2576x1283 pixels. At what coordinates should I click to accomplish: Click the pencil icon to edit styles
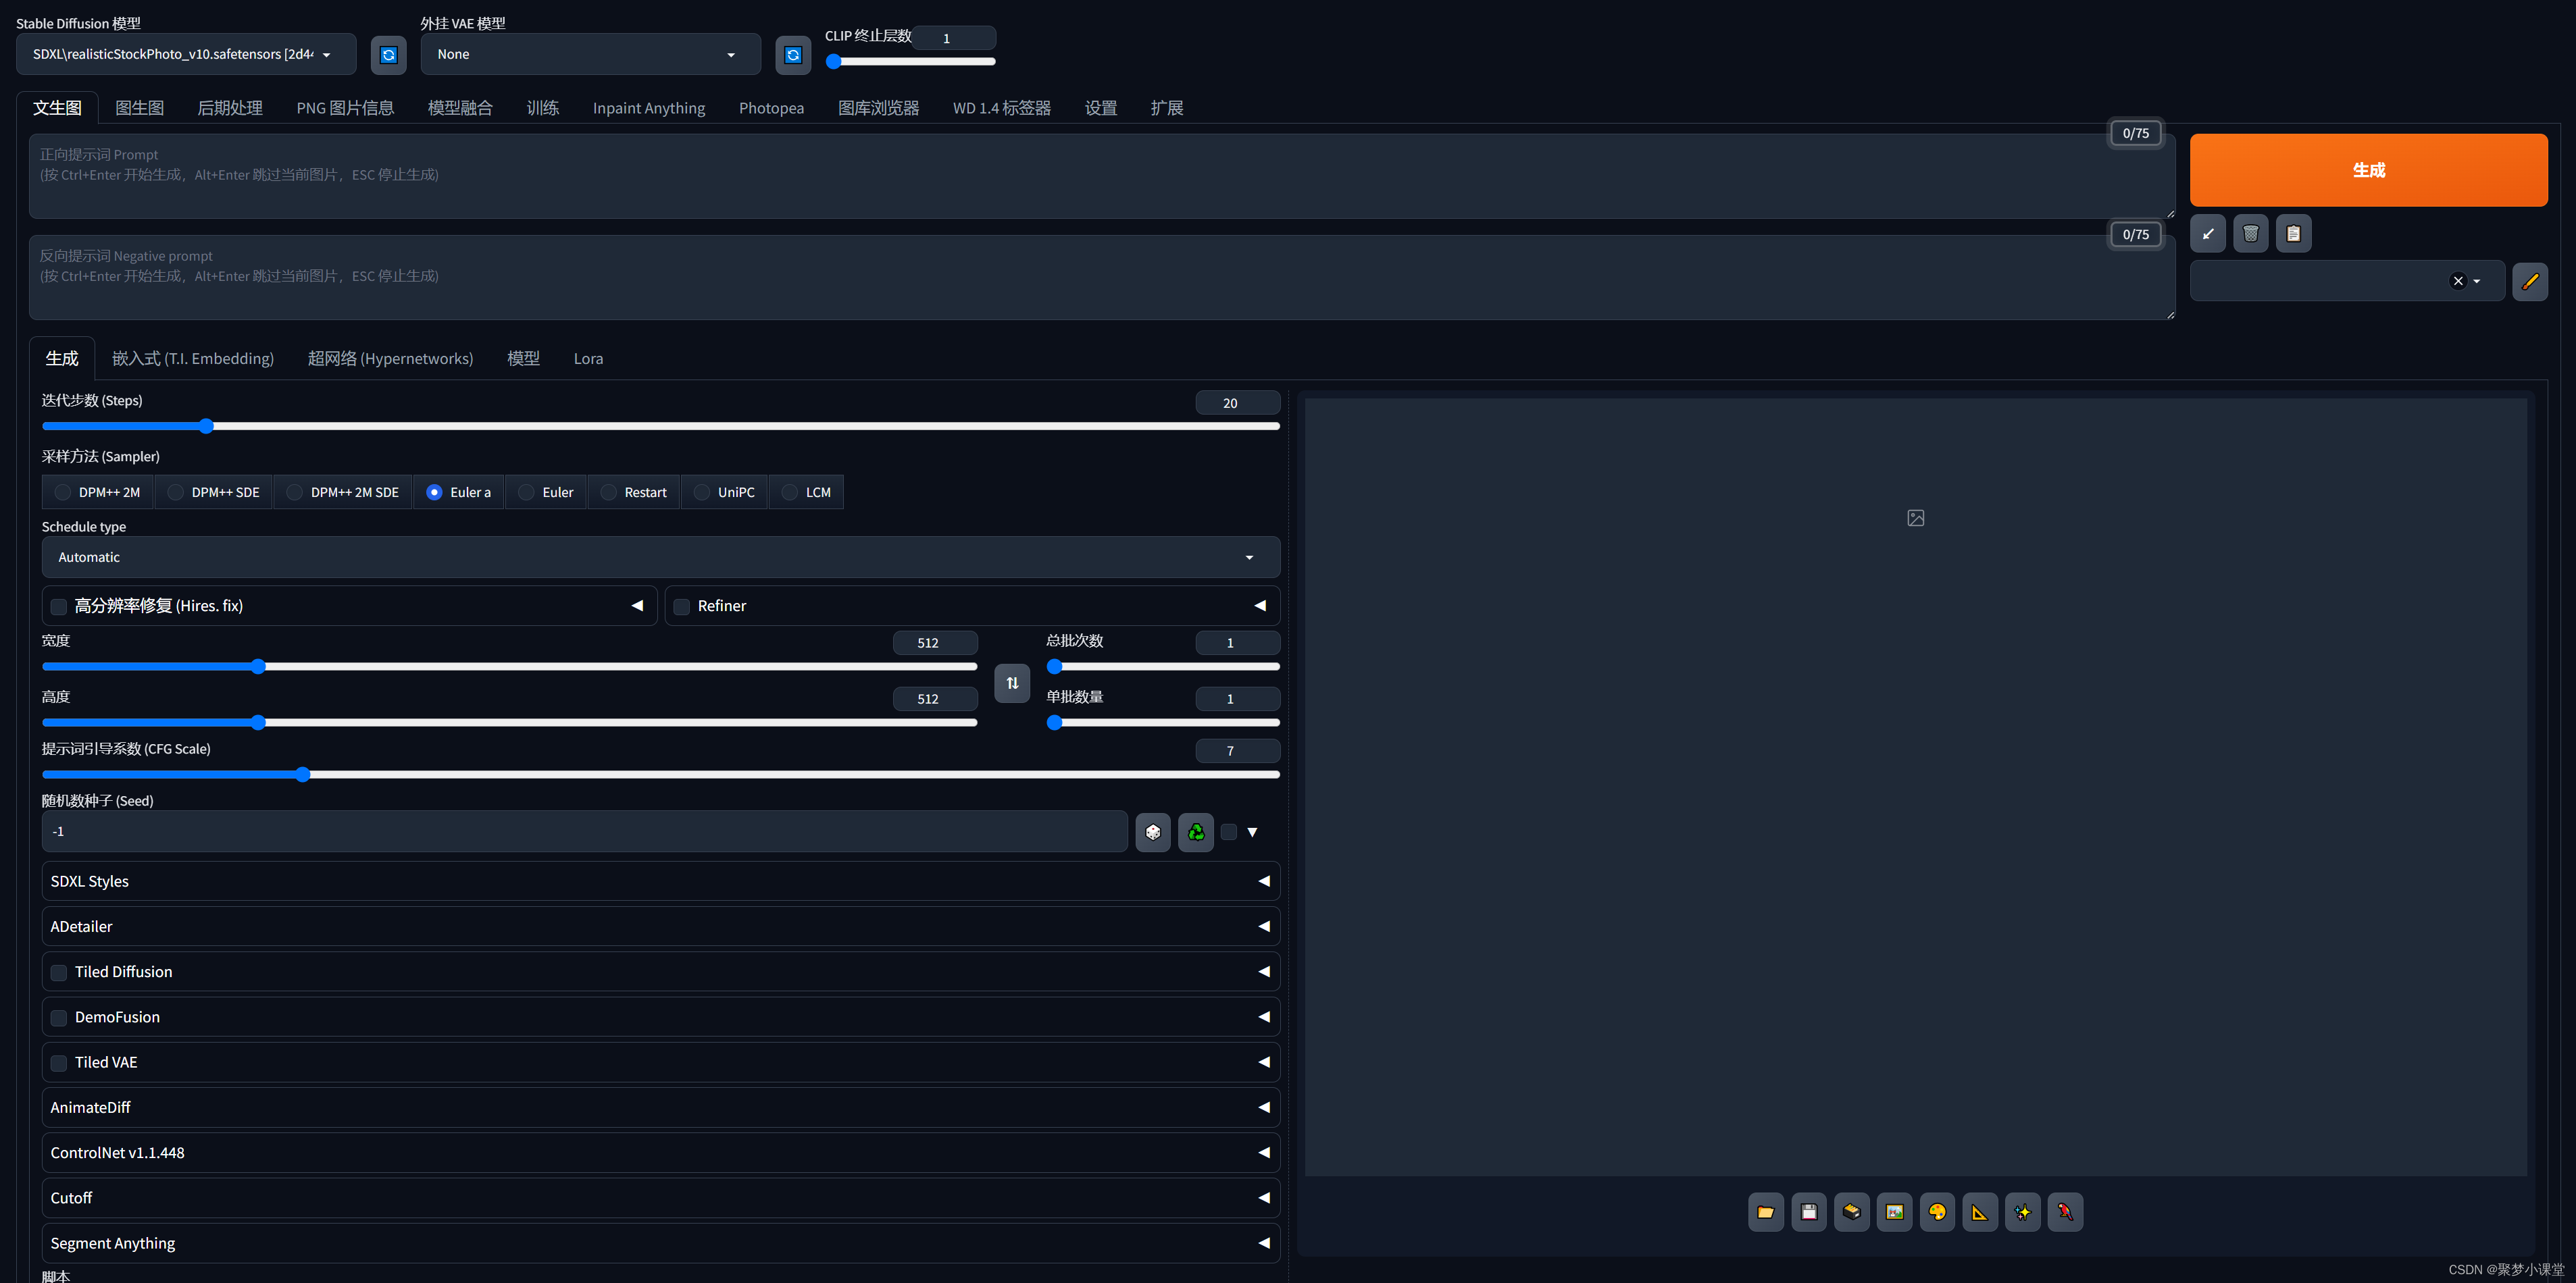coord(2529,282)
